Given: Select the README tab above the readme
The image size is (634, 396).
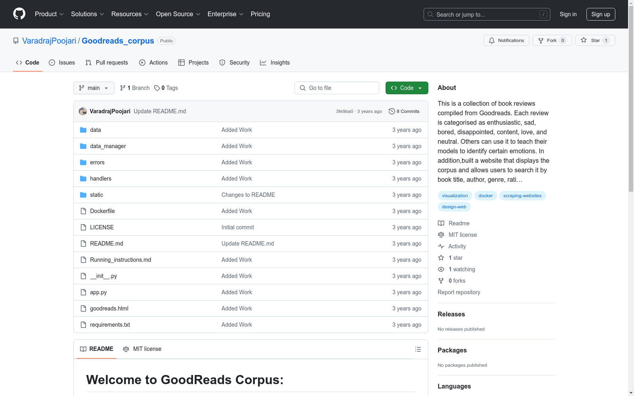Looking at the screenshot, I should click(97, 349).
